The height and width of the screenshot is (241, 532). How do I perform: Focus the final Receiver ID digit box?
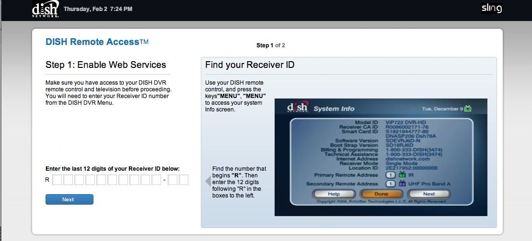click(184, 180)
